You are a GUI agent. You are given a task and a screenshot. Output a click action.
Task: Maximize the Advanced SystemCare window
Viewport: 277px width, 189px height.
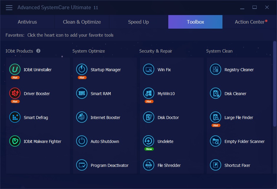tap(255, 7)
